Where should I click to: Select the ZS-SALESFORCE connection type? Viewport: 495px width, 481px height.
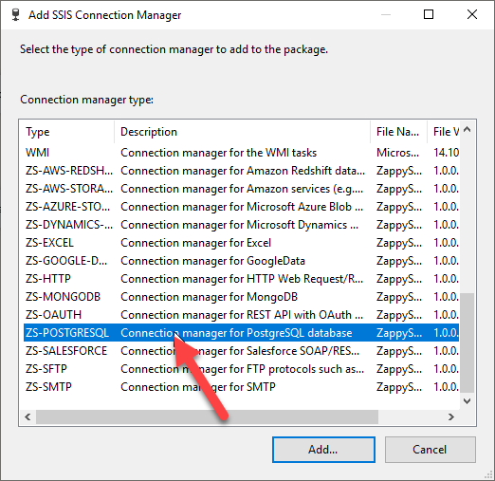tap(241, 351)
